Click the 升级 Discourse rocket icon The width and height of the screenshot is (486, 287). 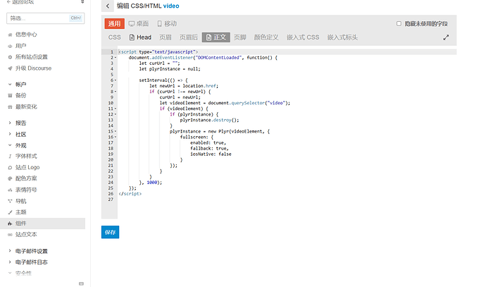(10, 68)
